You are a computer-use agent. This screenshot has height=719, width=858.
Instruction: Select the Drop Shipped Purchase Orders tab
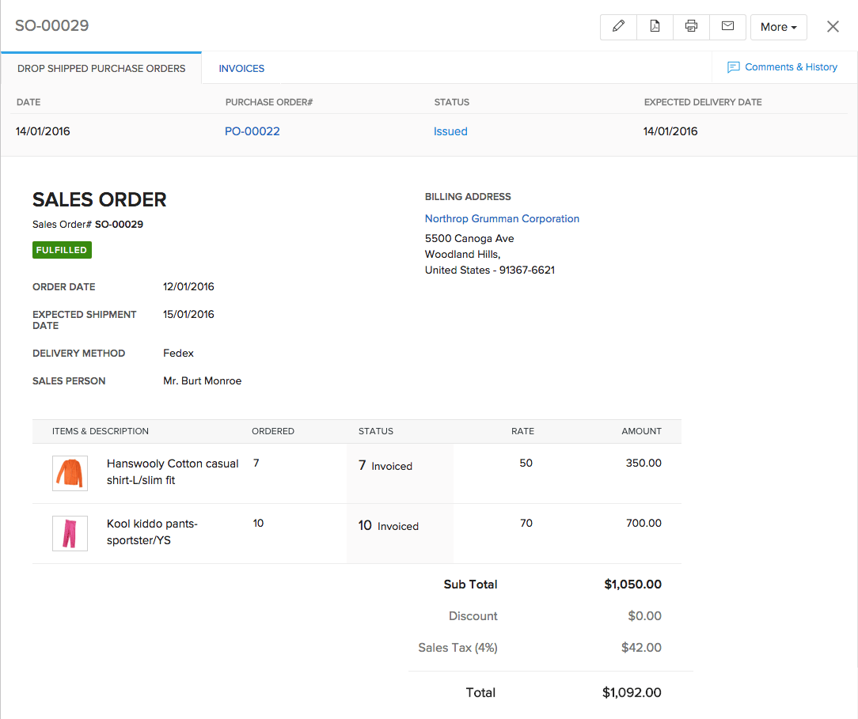click(101, 69)
